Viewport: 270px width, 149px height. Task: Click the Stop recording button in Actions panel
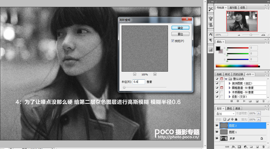(232, 101)
